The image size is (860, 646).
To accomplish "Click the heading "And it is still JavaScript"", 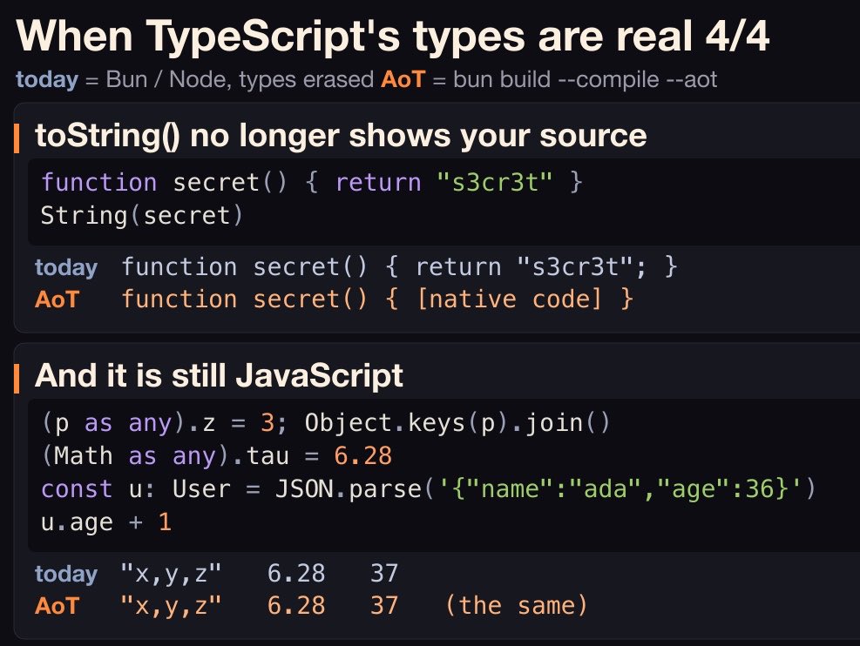I will point(219,376).
